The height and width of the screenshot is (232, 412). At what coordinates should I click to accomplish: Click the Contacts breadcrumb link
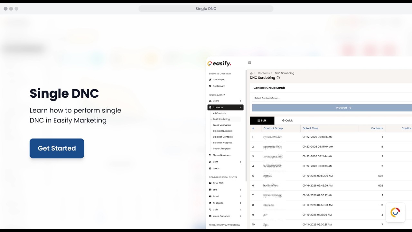click(x=264, y=73)
